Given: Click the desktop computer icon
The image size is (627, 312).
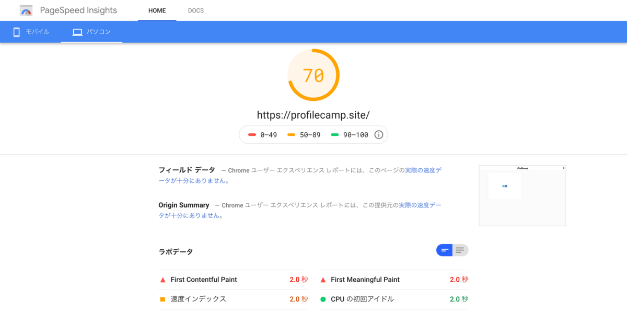Looking at the screenshot, I should [77, 32].
